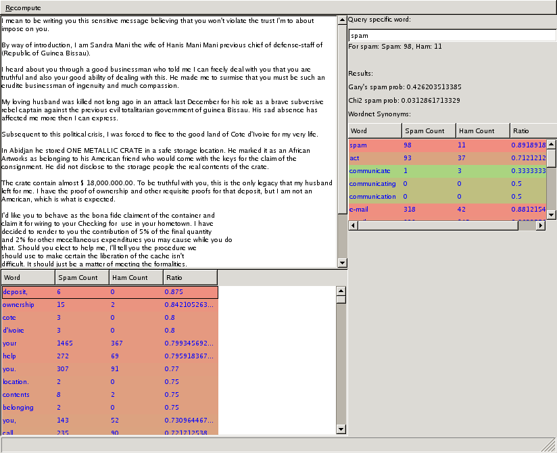The width and height of the screenshot is (557, 453).
Task: Sort the synonyms table by Spam Count
Action: (429, 130)
